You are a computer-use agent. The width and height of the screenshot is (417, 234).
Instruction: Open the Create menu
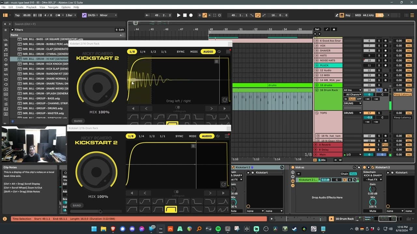[20, 7]
